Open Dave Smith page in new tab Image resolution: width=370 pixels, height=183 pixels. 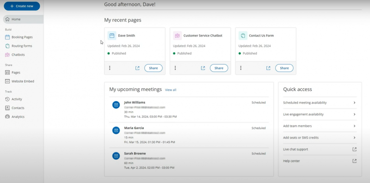(137, 68)
